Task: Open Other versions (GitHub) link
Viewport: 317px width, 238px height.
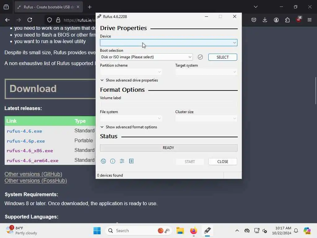Action: click(33, 174)
